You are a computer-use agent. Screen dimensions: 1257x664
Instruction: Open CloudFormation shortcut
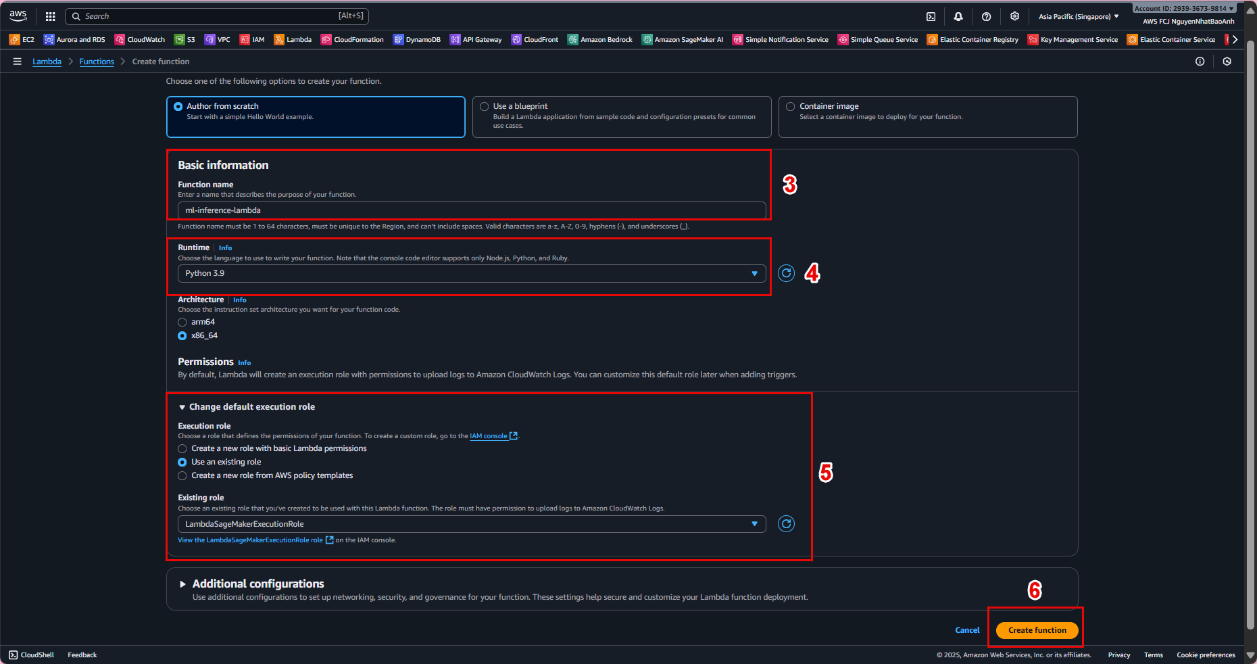pos(352,40)
